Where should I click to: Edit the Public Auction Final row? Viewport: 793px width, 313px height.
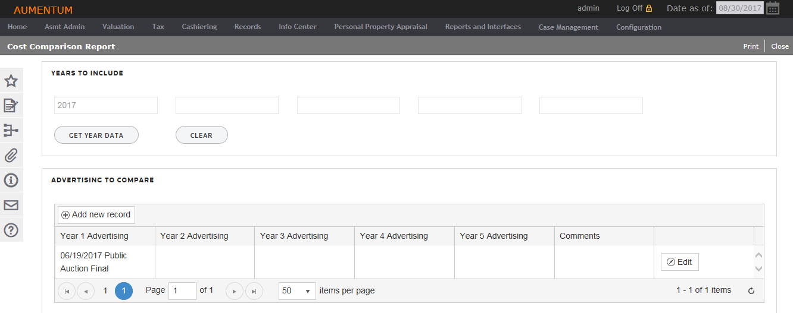(x=679, y=262)
